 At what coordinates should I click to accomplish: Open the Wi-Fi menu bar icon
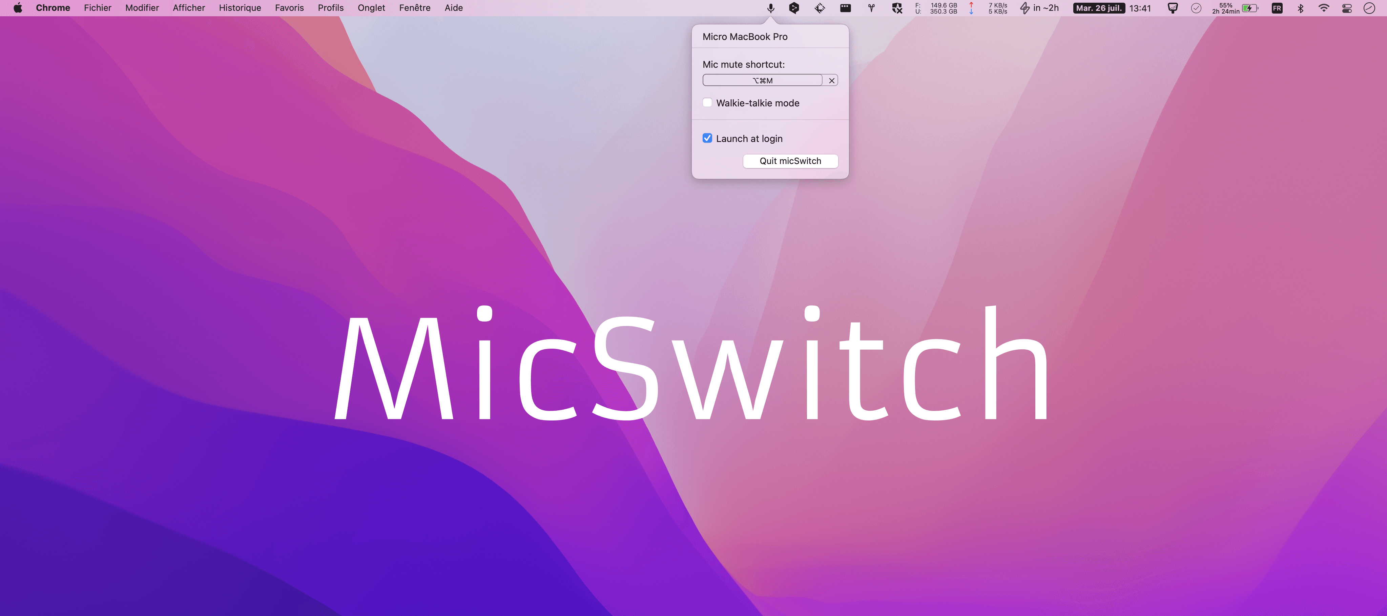pyautogui.click(x=1324, y=7)
